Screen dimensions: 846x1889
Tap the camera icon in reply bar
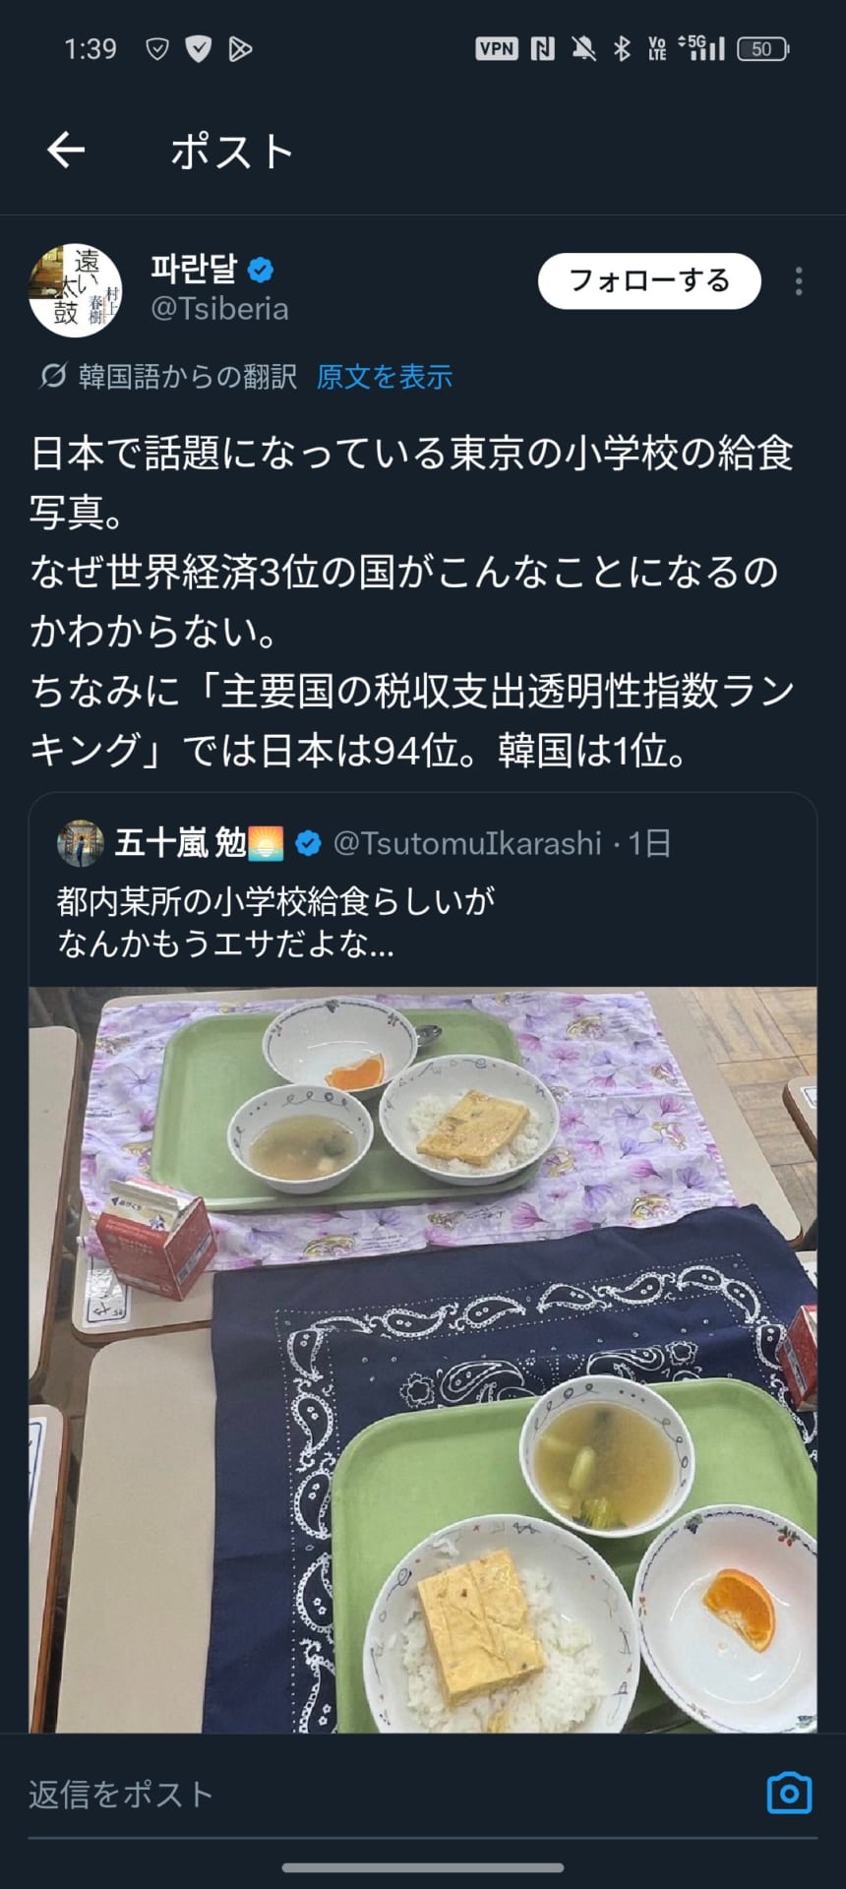click(789, 1793)
